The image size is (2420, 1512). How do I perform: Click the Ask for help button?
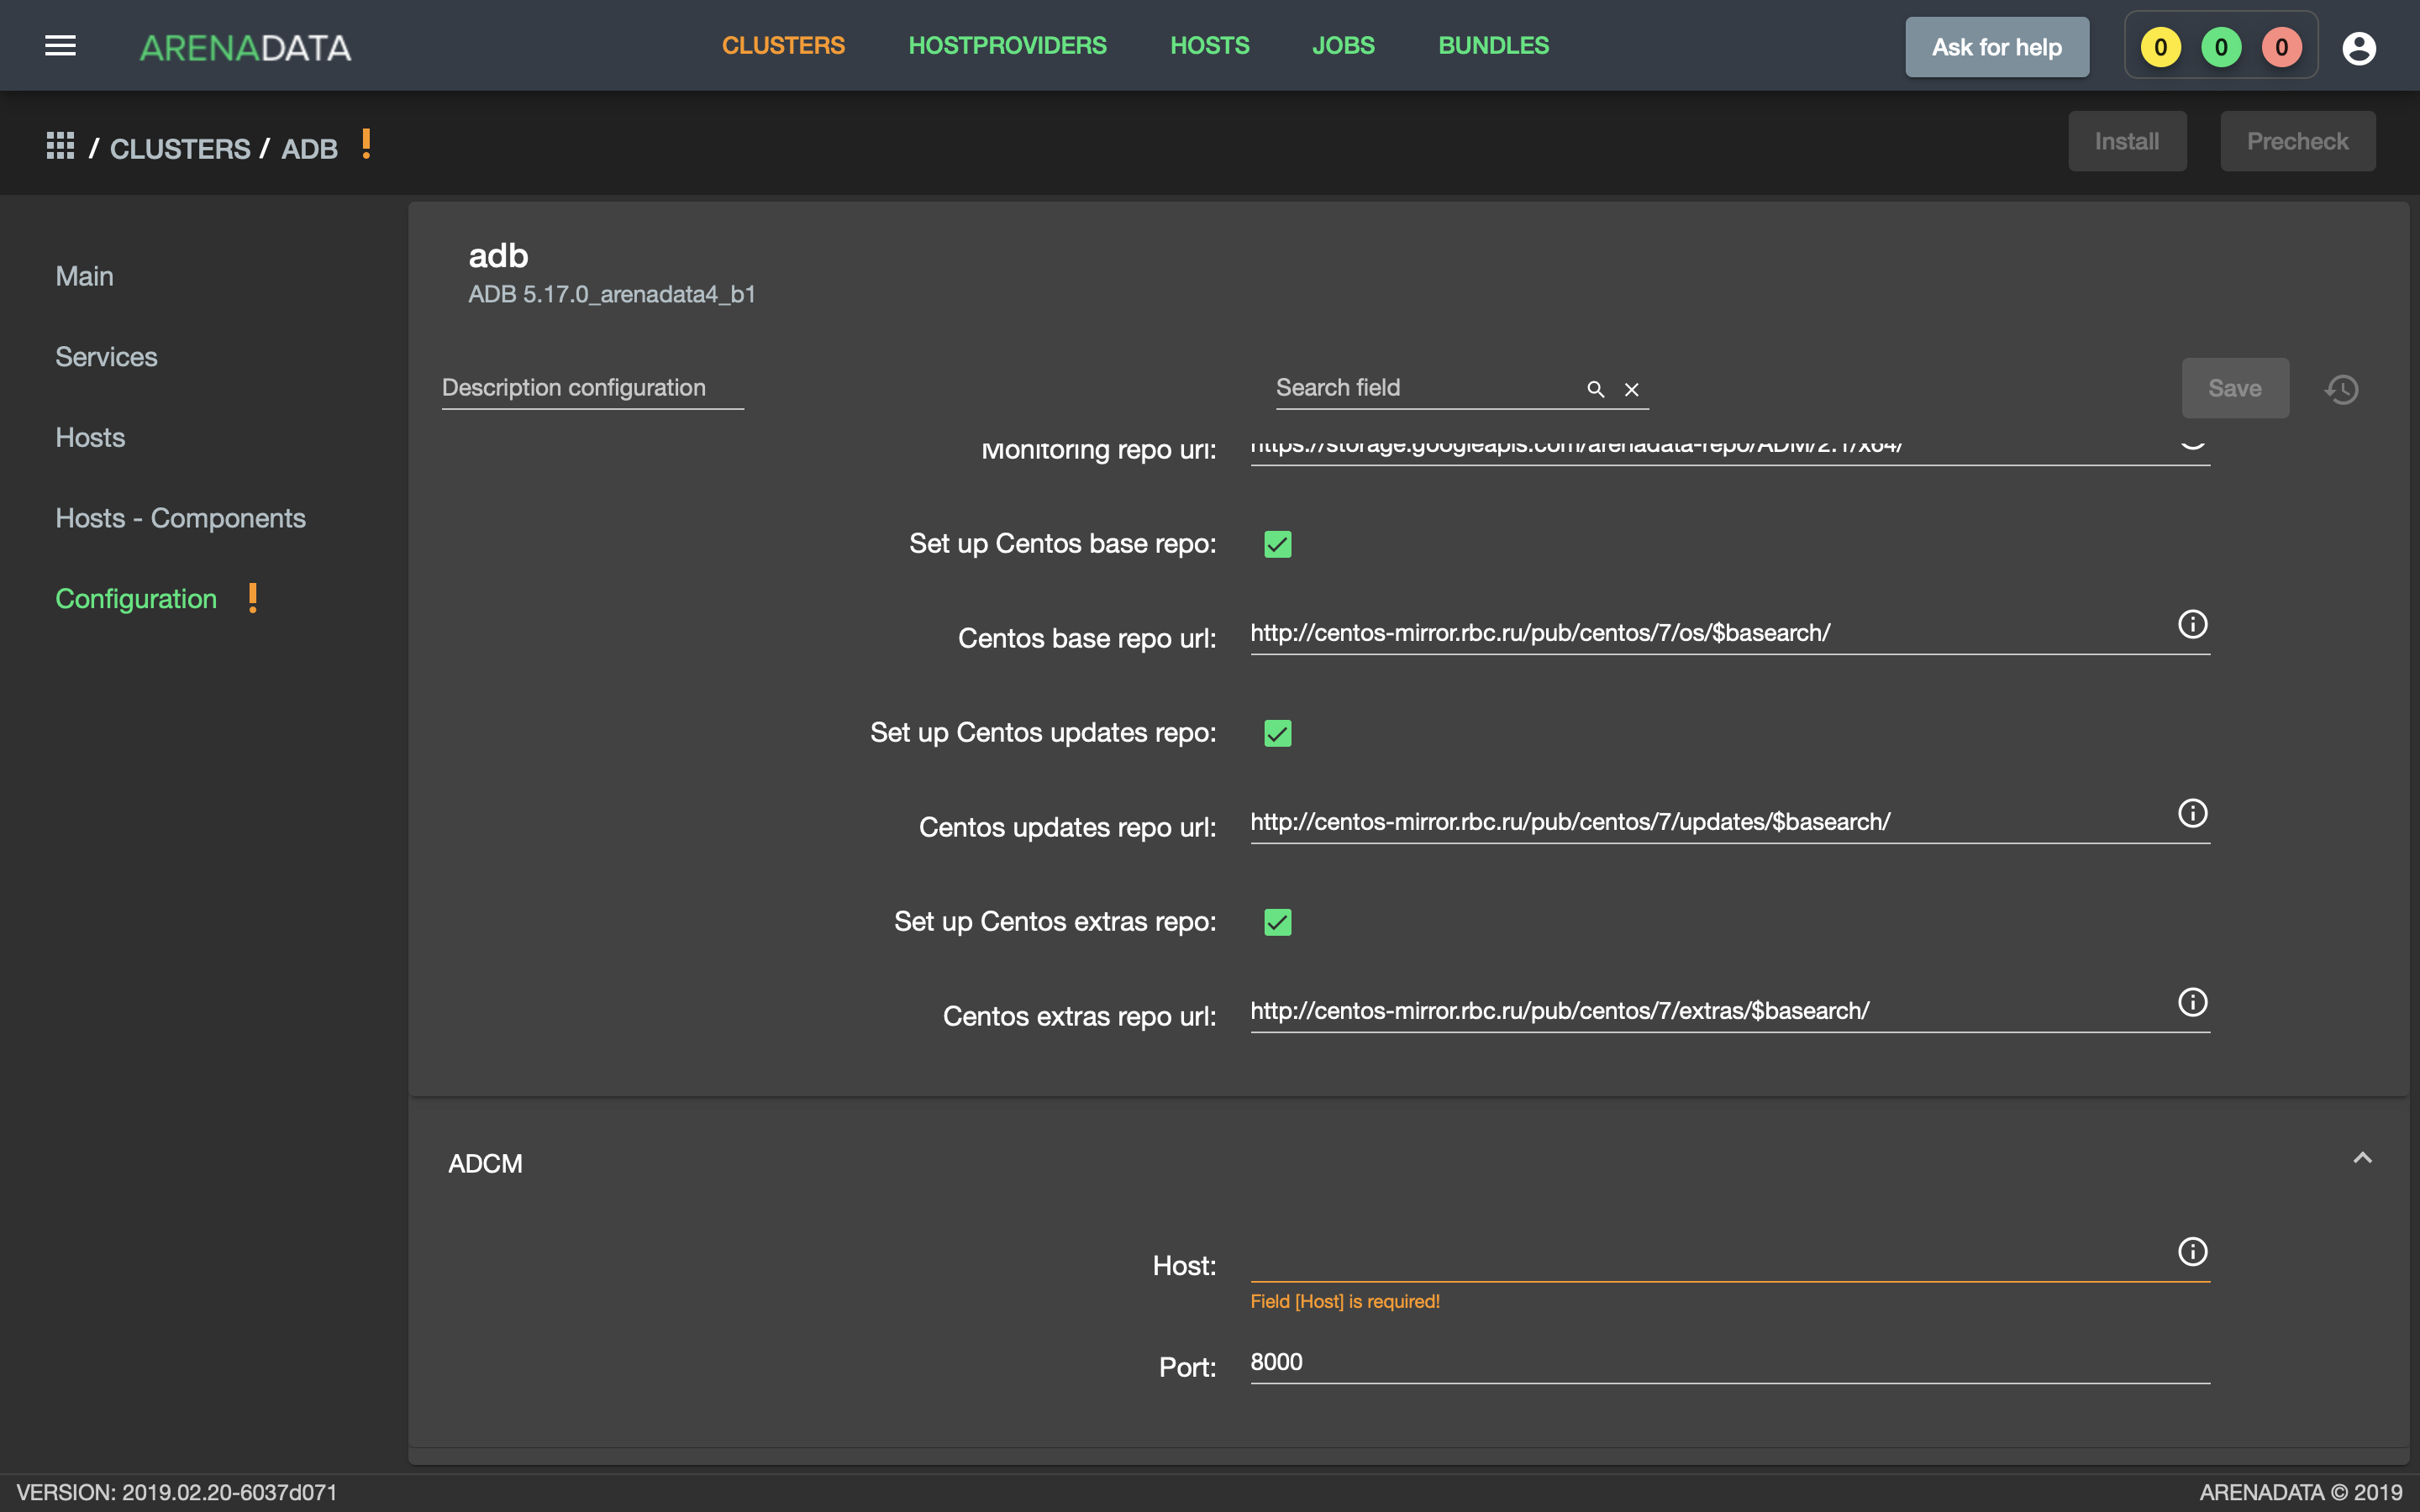click(1996, 47)
